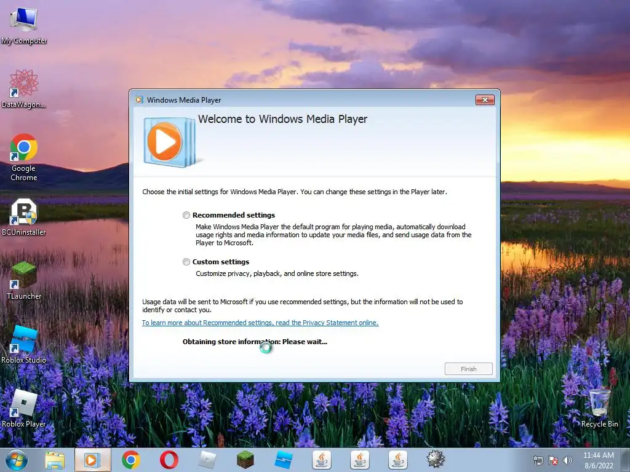Open Roblox Player taskbar icon
Viewport: 630px width, 472px height.
coord(207,460)
